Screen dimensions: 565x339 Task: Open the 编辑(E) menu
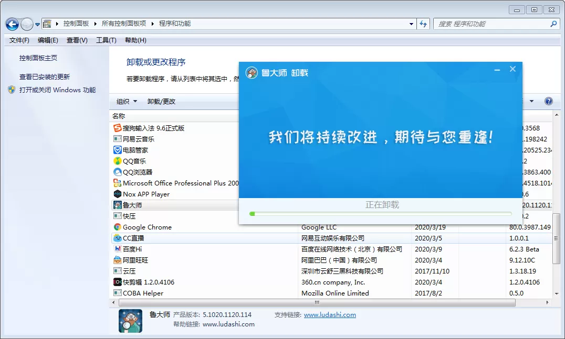[48, 40]
